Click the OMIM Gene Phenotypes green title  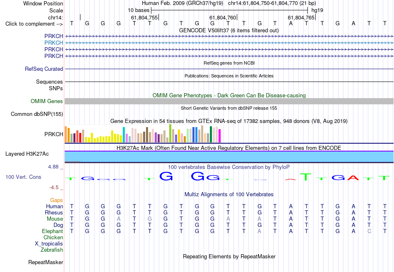coord(229,95)
